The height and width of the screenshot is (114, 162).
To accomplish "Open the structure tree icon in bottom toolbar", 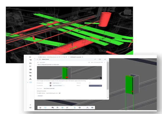I will coord(87,108).
